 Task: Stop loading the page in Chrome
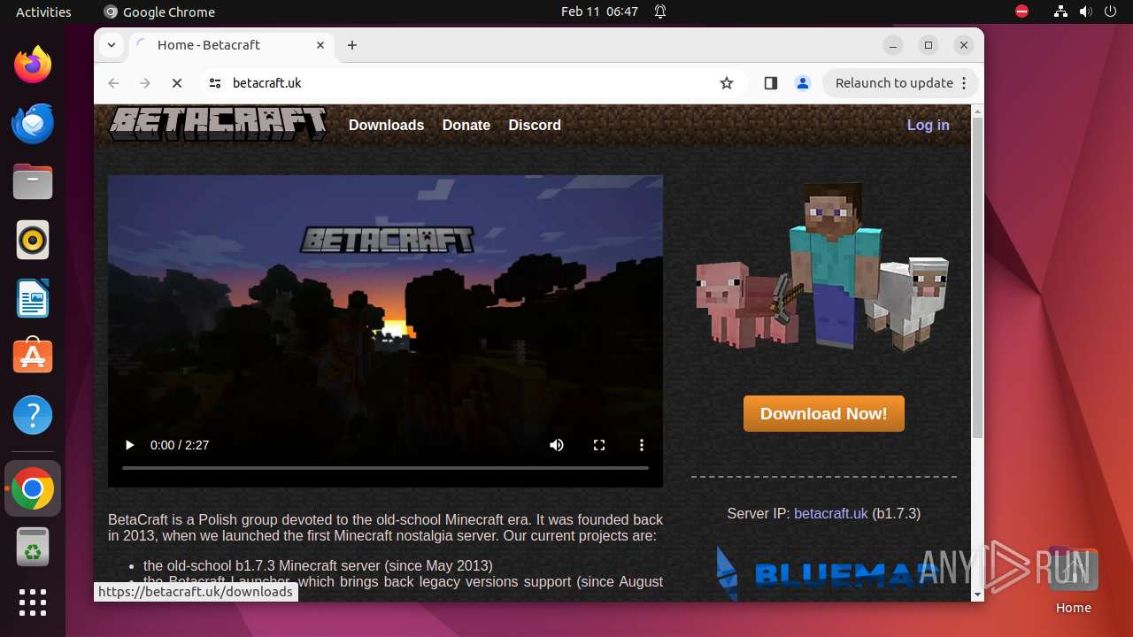(x=176, y=83)
